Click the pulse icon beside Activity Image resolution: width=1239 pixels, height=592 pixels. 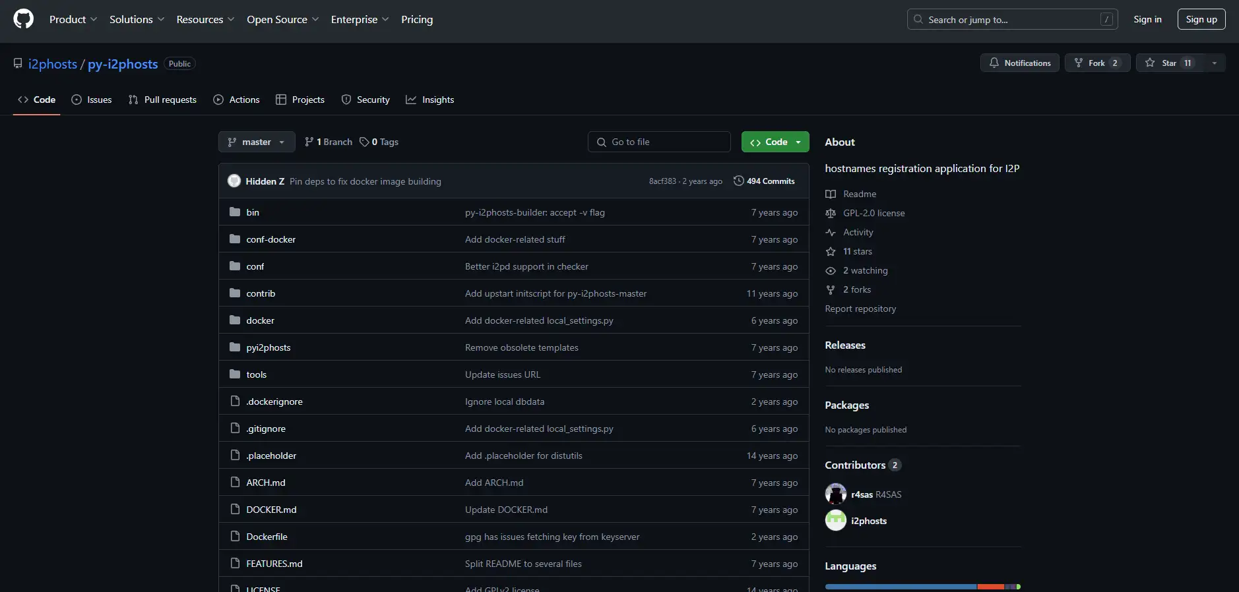point(831,232)
